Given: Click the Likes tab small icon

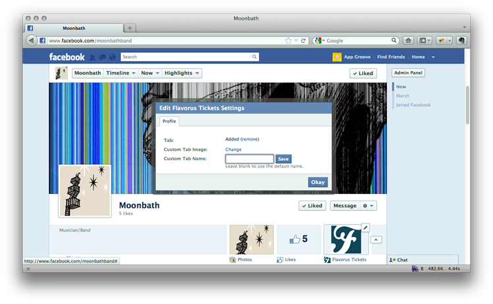Looking at the screenshot, I should point(280,260).
